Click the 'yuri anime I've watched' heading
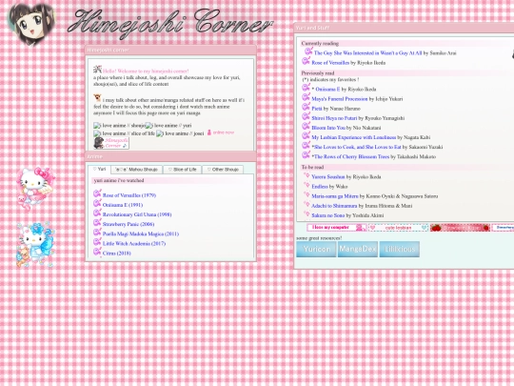The width and height of the screenshot is (514, 386). click(119, 180)
